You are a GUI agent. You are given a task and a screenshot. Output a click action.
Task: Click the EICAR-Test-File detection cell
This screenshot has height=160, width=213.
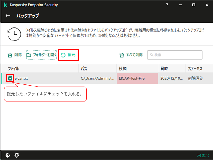[x=137, y=78]
